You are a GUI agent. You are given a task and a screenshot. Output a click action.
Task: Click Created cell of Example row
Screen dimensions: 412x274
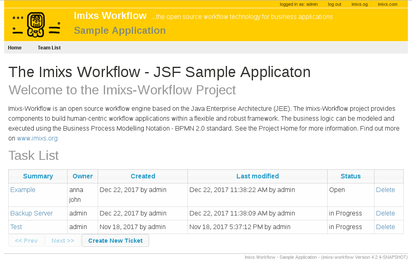(x=143, y=194)
